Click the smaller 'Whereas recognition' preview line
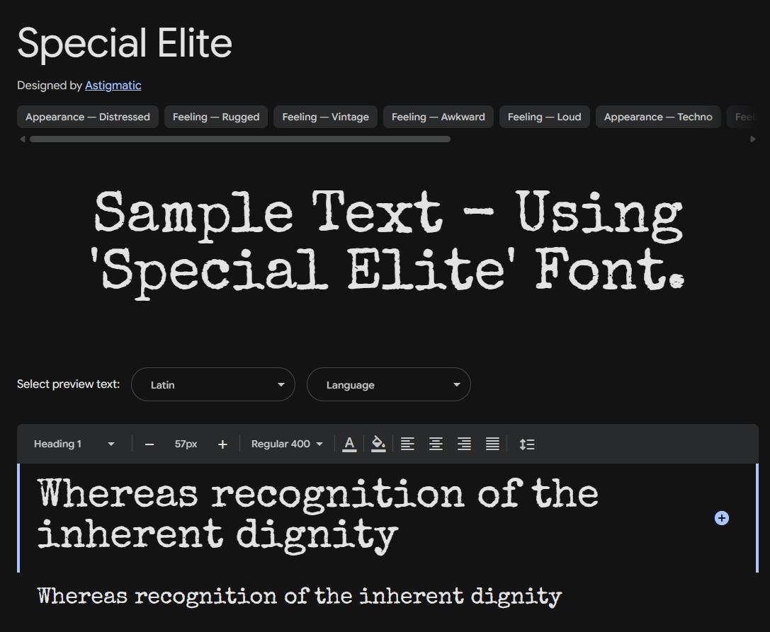 click(x=300, y=597)
